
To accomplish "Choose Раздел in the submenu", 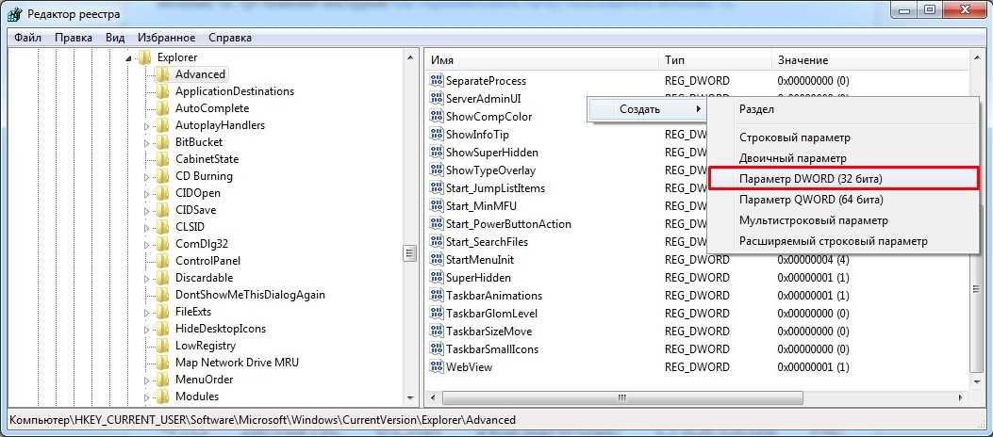I will [843, 108].
